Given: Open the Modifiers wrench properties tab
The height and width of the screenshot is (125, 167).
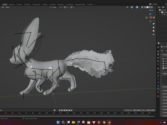Looking at the screenshot, I should click(158, 76).
